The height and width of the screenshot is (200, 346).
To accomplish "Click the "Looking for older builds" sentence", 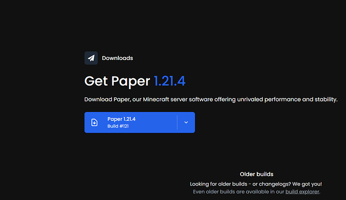I will (x=256, y=184).
